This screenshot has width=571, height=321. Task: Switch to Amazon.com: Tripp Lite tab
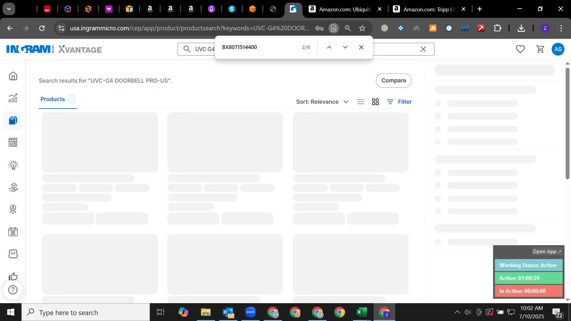429,9
